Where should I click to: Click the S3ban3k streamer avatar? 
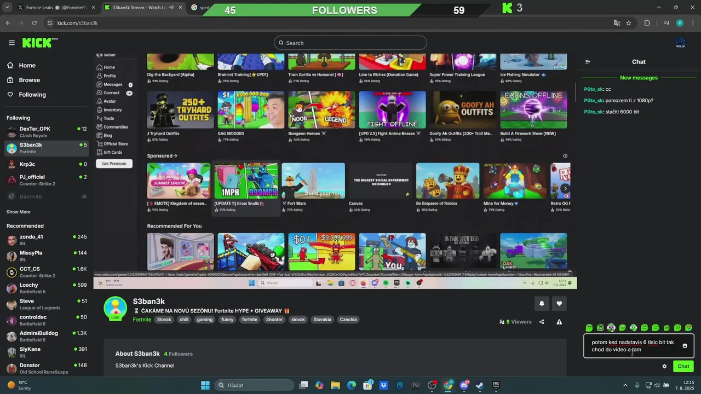[116, 308]
